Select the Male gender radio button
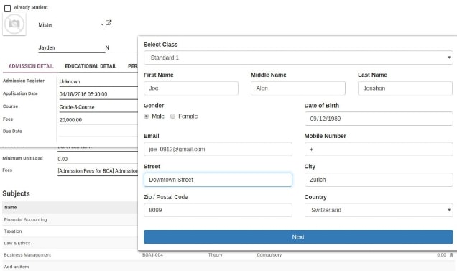The height and width of the screenshot is (271, 457). 147,116
